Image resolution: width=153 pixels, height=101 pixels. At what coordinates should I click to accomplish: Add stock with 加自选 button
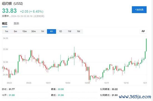[x=139, y=10]
